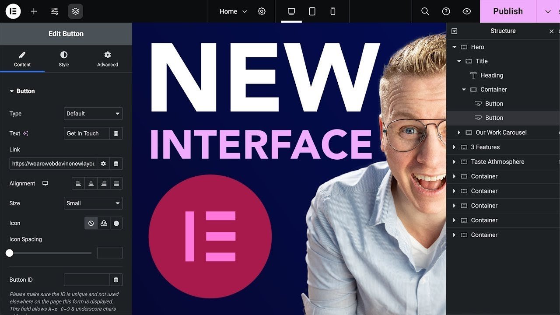Toggle the Structure layers icon
Screen dimensions: 560x315
(x=75, y=11)
